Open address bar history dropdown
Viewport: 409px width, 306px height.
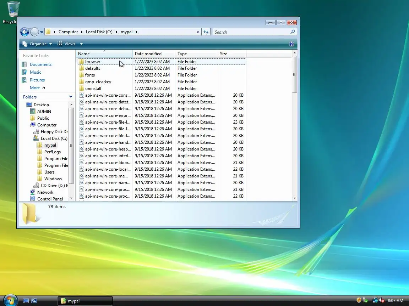pos(198,32)
